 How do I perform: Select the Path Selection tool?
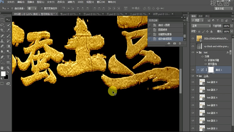click(x=2, y=62)
